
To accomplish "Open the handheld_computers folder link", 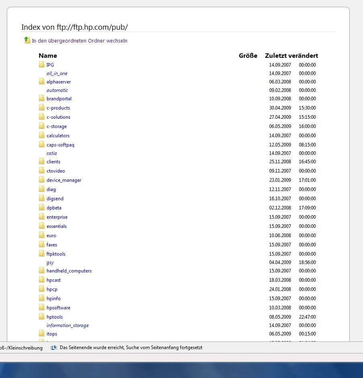I will pyautogui.click(x=69, y=271).
